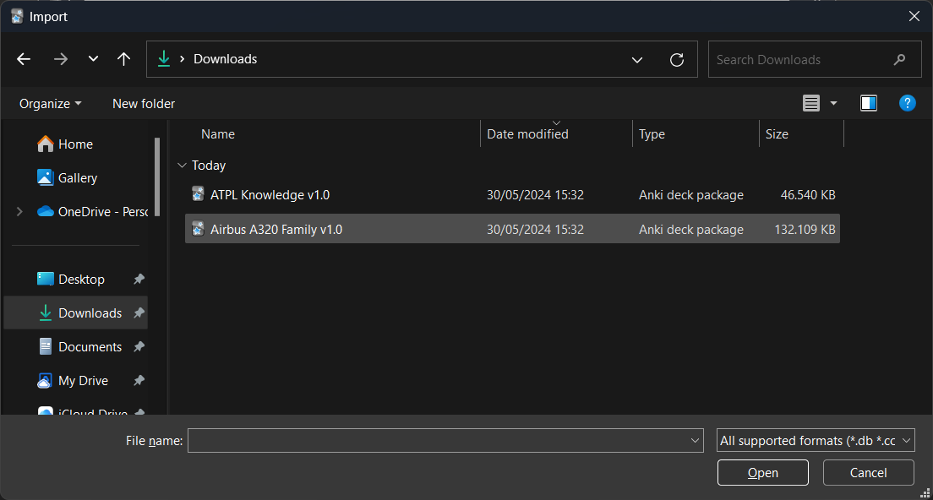Expand the File name dropdown arrow
933x500 pixels.
695,441
